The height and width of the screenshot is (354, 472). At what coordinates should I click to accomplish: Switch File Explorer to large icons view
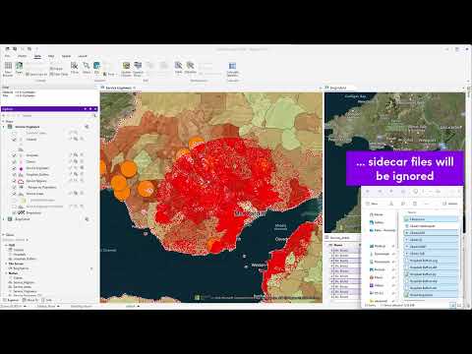pyautogui.click(x=459, y=305)
